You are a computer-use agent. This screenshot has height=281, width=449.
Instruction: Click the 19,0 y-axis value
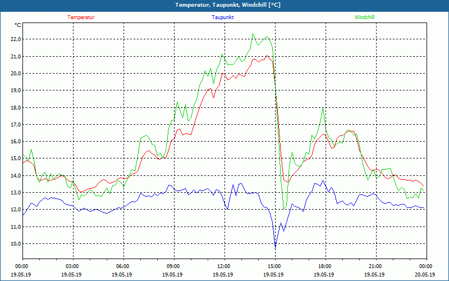tap(16, 90)
